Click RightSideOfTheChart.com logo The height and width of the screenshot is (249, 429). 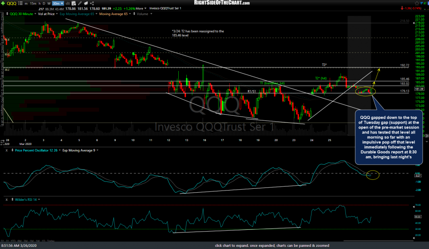coord(222,3)
